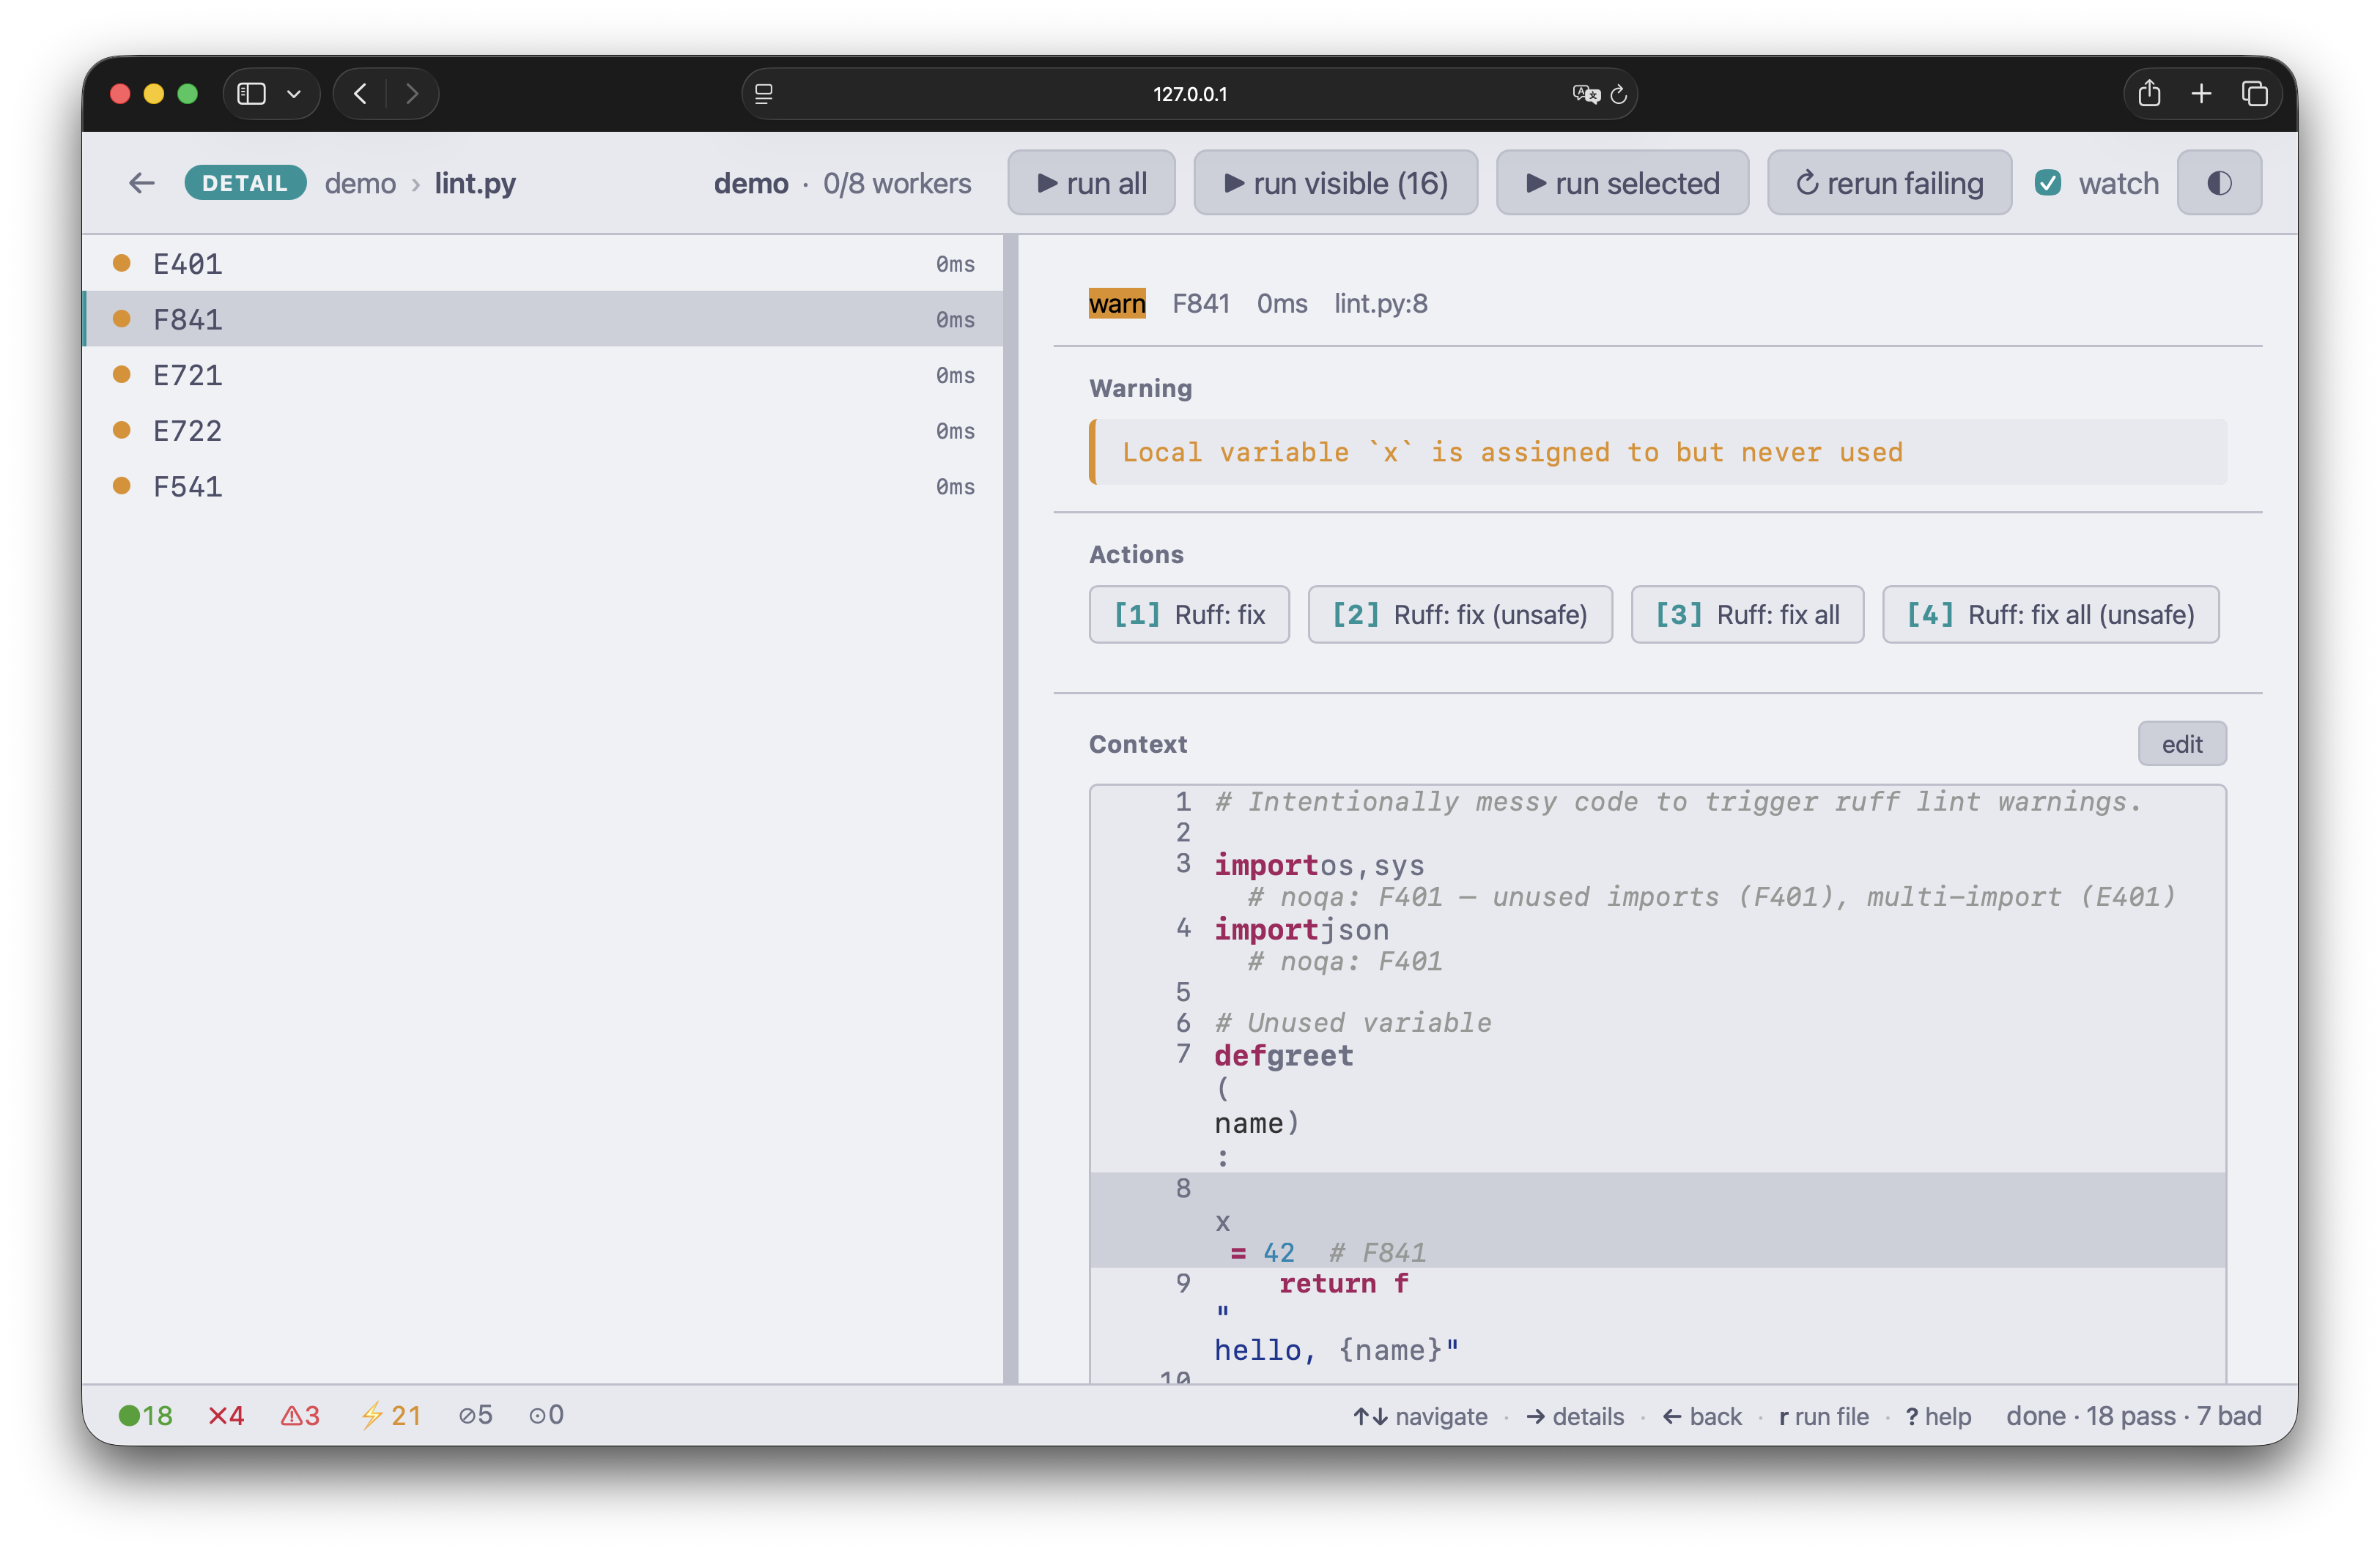Open the sidebar chevron dropdown in Safari
This screenshot has height=1554, width=2380.
[x=294, y=93]
